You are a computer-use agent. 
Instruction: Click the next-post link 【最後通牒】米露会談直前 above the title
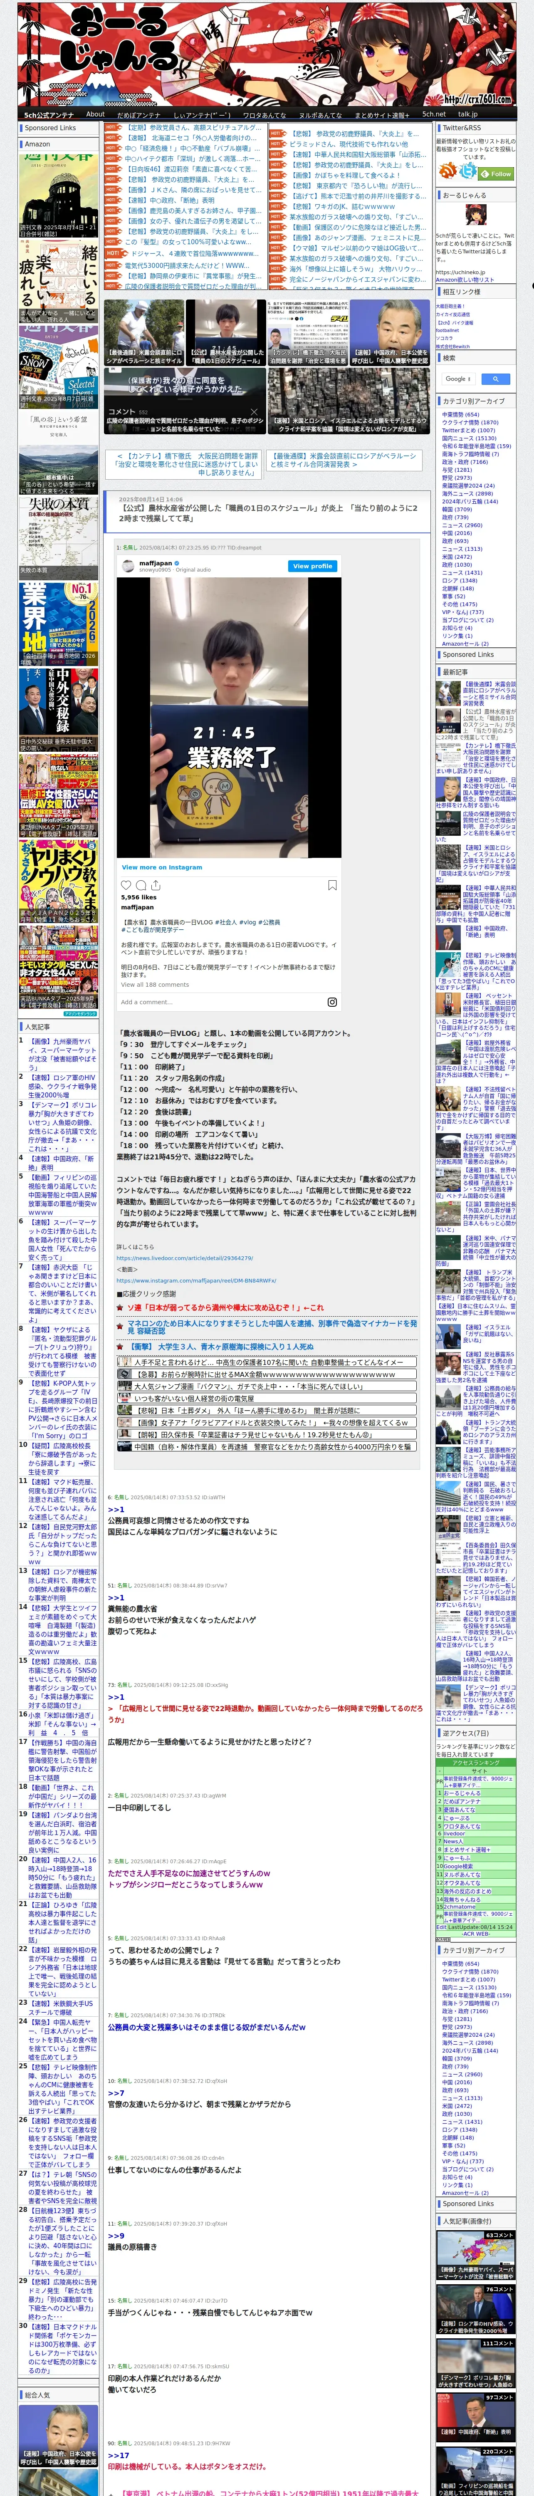344,459
